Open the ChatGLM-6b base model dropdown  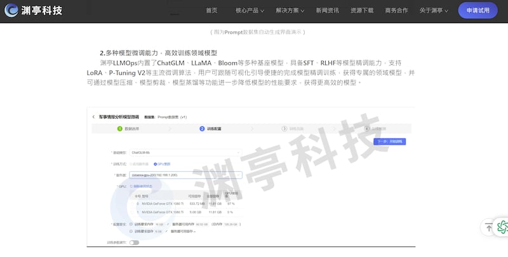[x=184, y=153]
